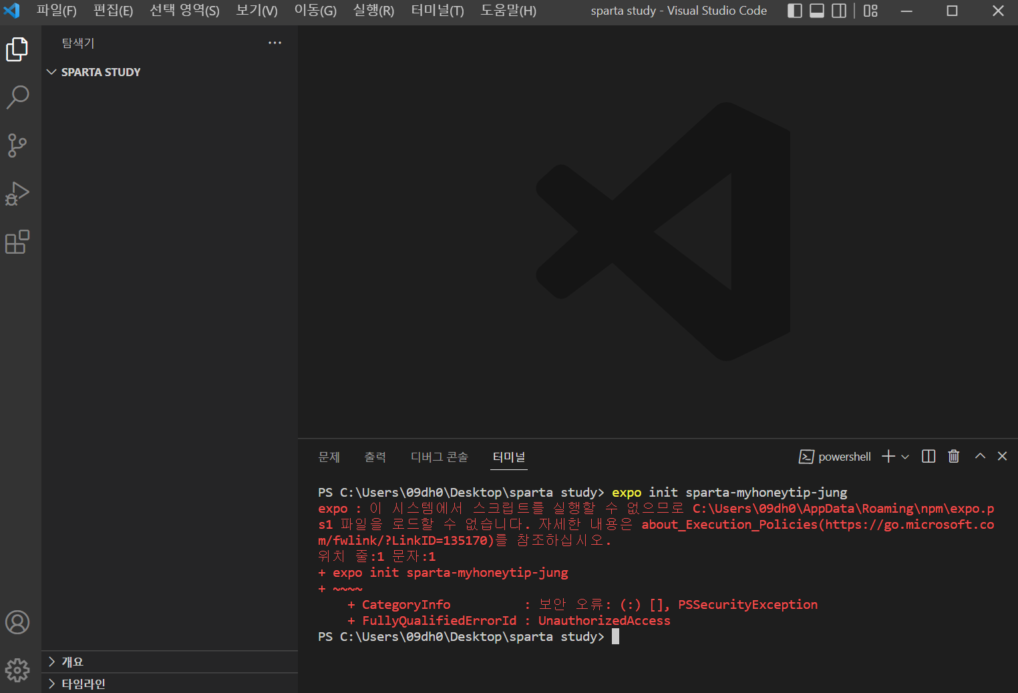Click the PSSecurityException text in terminal

pos(748,605)
